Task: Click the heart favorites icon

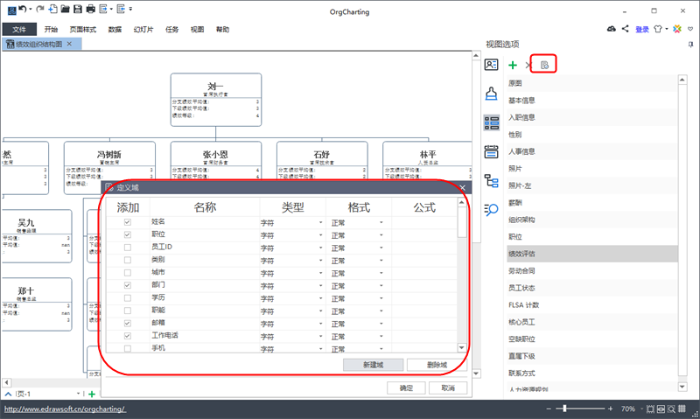Action: 690,29
